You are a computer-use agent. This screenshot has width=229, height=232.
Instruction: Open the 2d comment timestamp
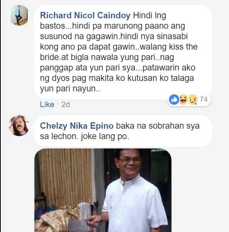(x=65, y=104)
